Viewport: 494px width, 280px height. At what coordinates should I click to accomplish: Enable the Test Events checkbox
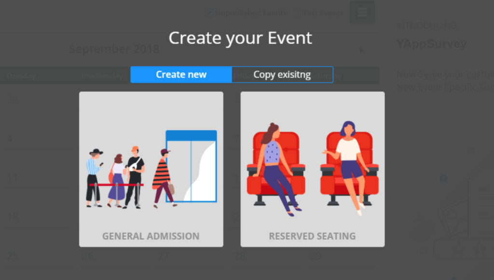tap(296, 13)
